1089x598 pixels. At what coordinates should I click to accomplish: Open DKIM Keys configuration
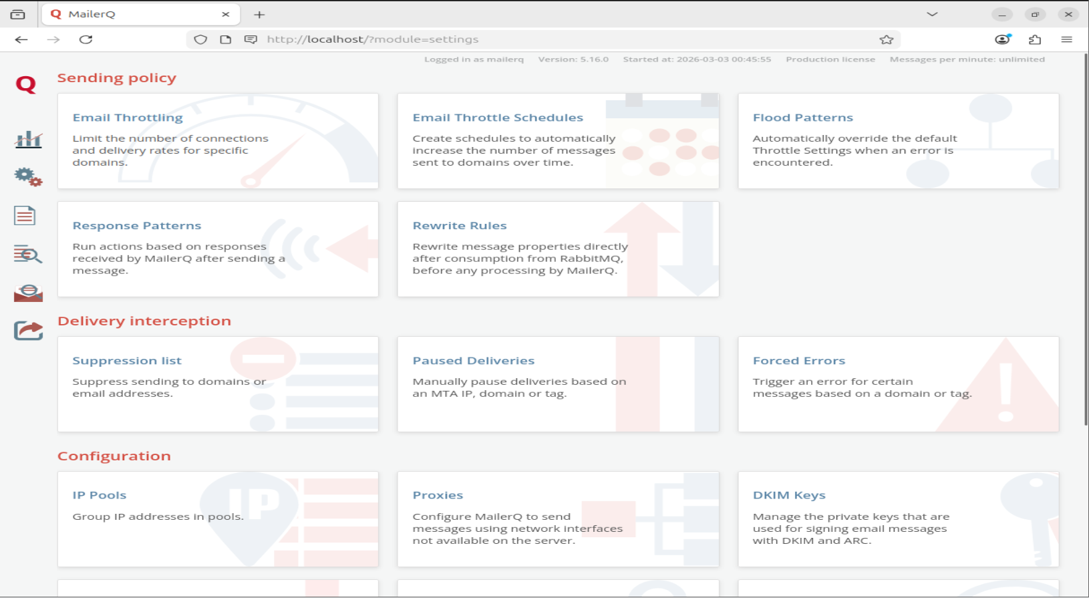tap(899, 519)
